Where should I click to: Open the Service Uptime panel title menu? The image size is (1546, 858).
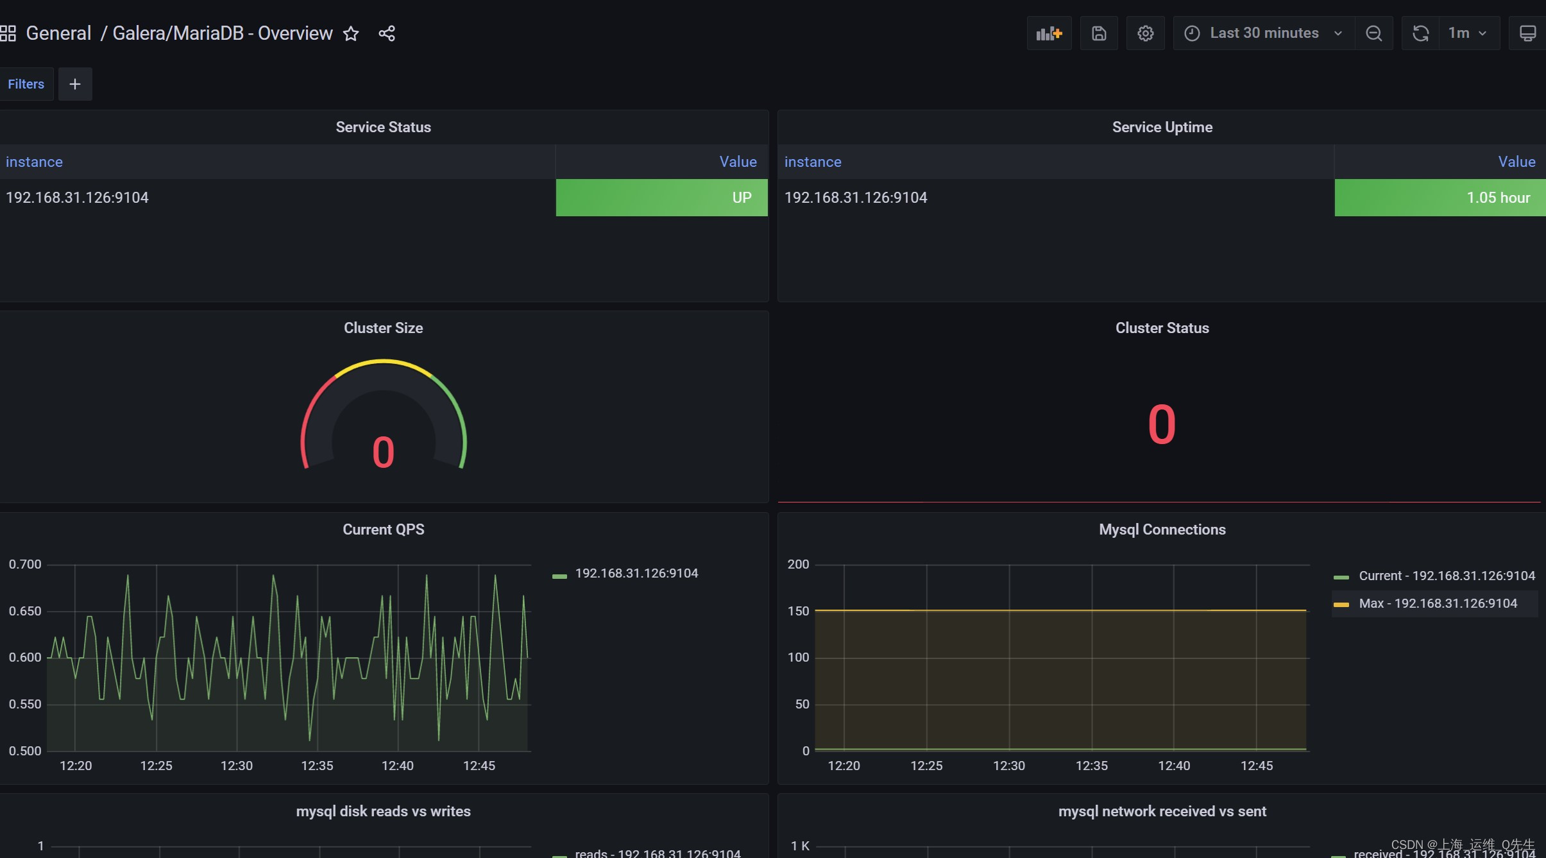pyautogui.click(x=1162, y=127)
